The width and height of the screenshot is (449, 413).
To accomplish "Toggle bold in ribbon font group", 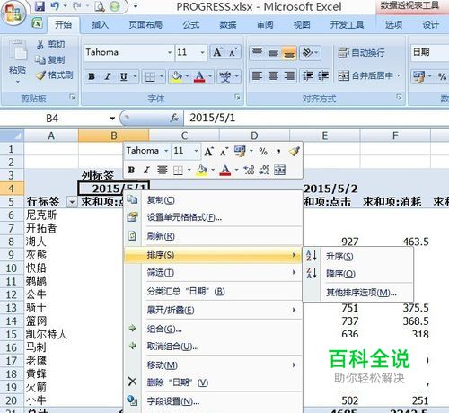I will tap(92, 76).
